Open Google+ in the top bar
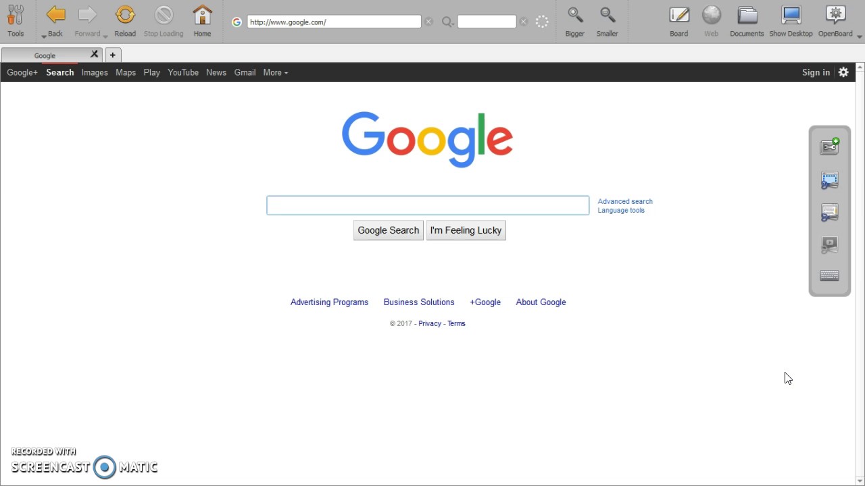Screen dimensions: 865x486 pos(22,72)
